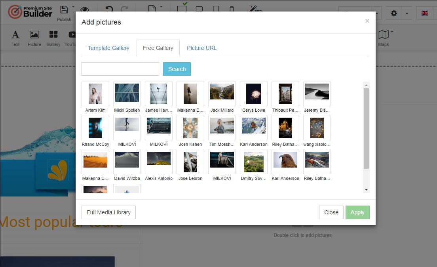Screen dimensions: 437x267
Task: Focus the gallery search input field
Action: 120,69
